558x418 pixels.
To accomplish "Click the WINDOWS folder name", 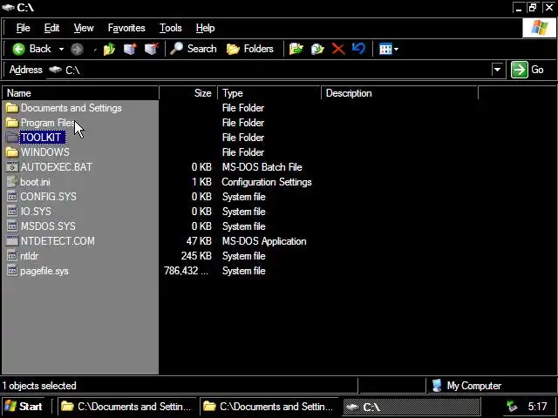I will click(44, 152).
